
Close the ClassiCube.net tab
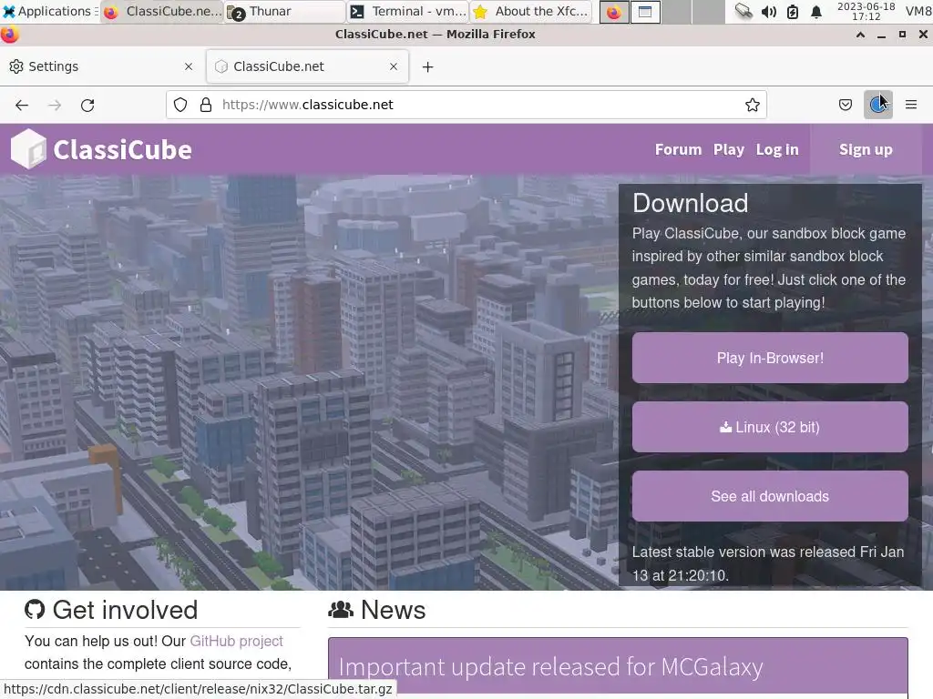pos(394,66)
